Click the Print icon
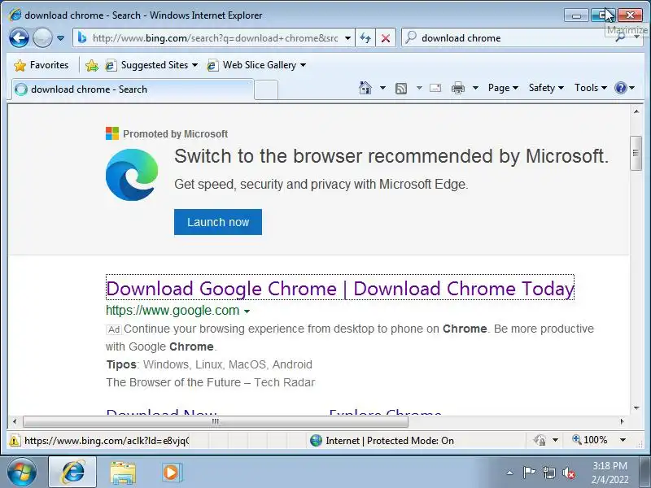 click(x=458, y=88)
